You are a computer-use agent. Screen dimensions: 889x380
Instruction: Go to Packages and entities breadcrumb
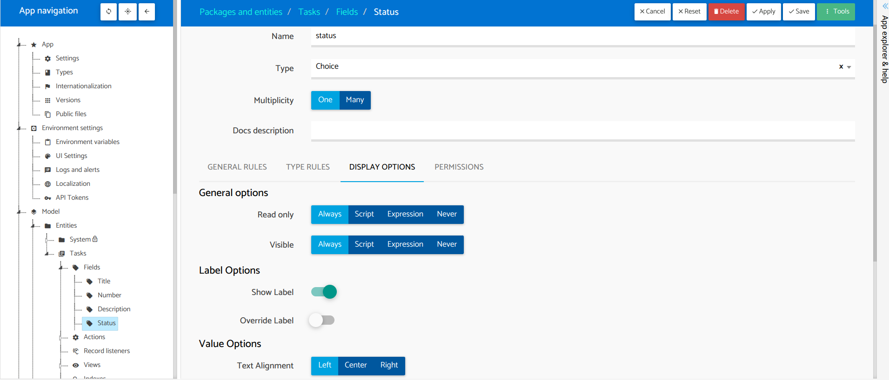point(241,12)
